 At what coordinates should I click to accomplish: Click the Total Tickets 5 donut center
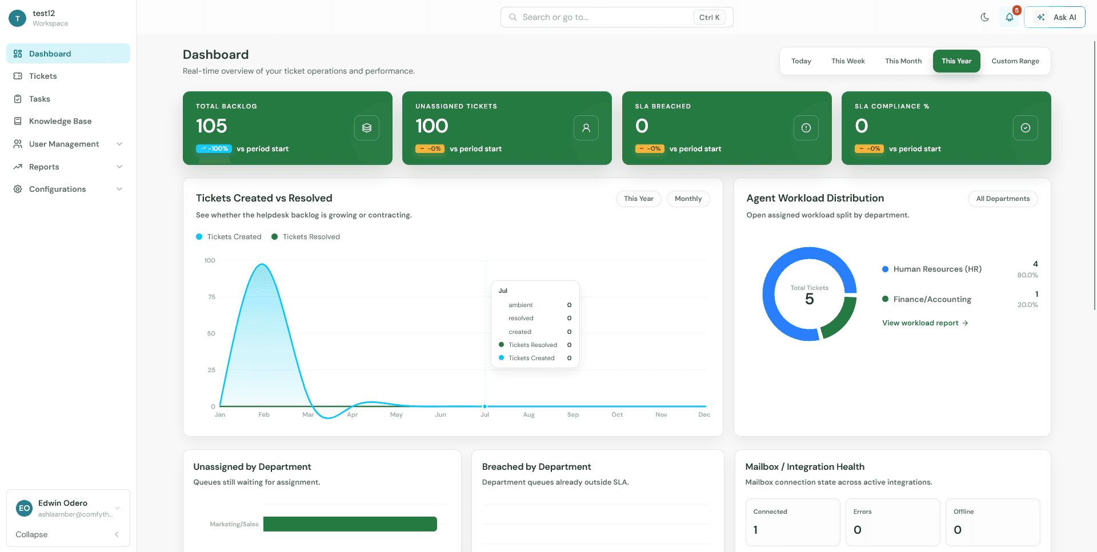pyautogui.click(x=809, y=295)
